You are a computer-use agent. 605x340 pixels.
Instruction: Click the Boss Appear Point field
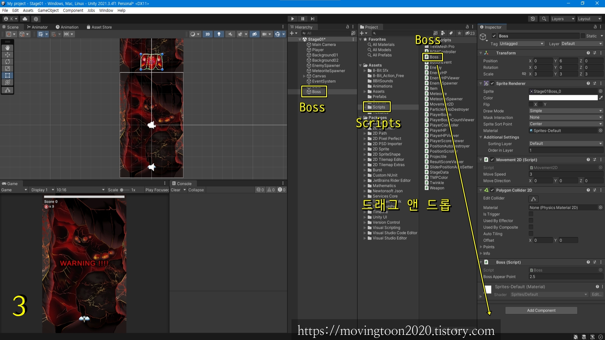tap(566, 277)
